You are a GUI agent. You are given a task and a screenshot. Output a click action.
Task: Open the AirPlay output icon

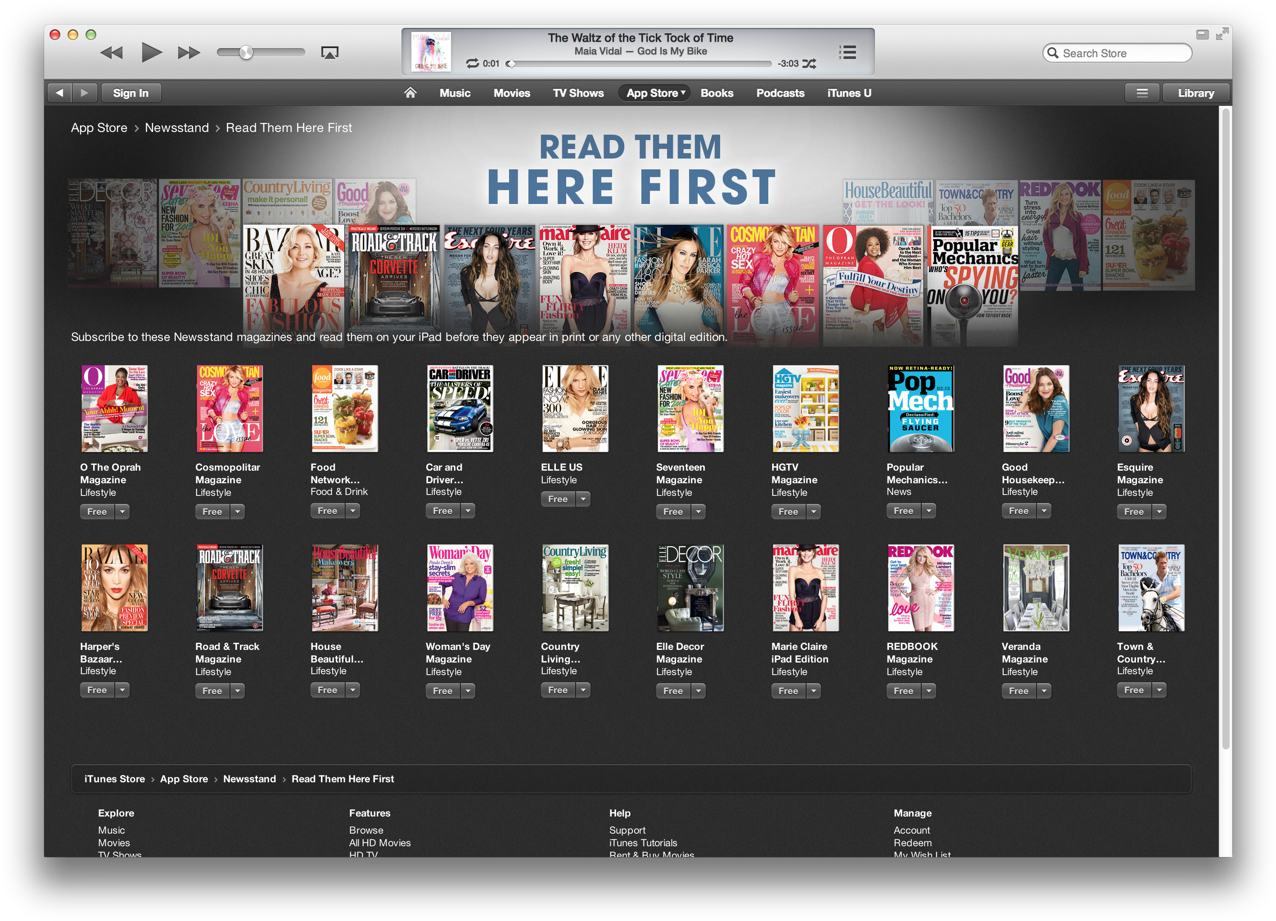(x=329, y=53)
